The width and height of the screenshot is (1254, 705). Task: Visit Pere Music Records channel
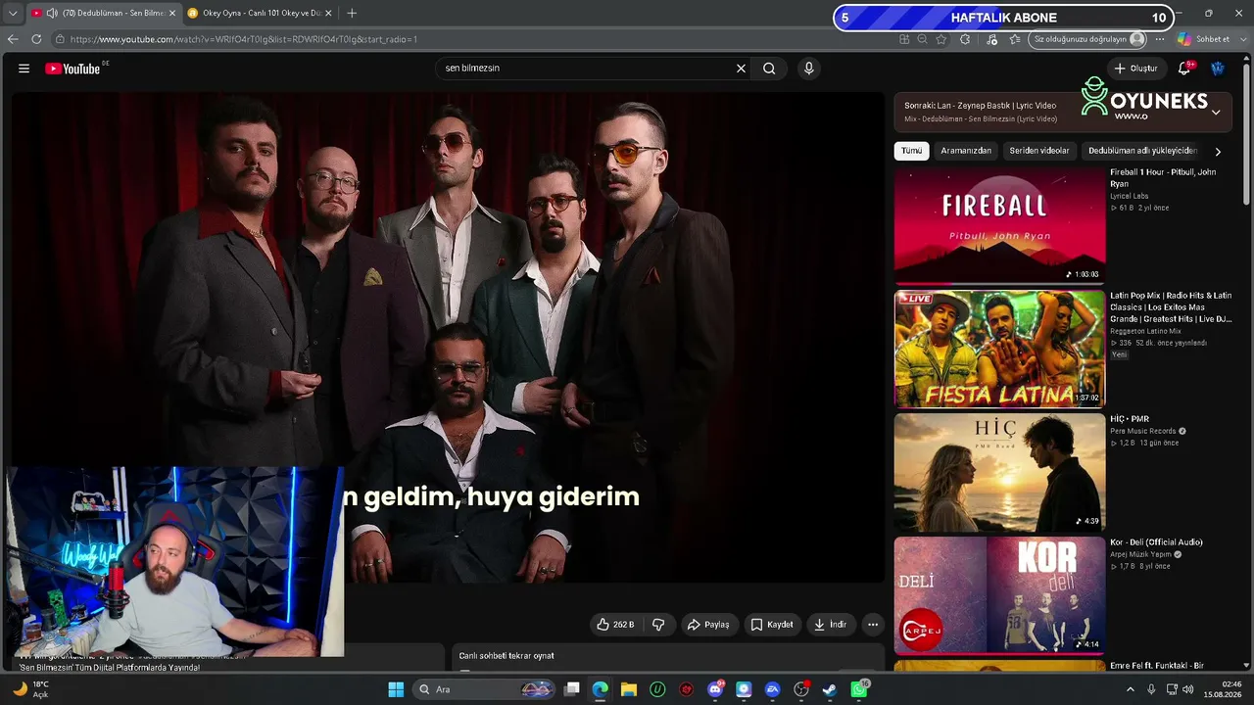point(1143,431)
